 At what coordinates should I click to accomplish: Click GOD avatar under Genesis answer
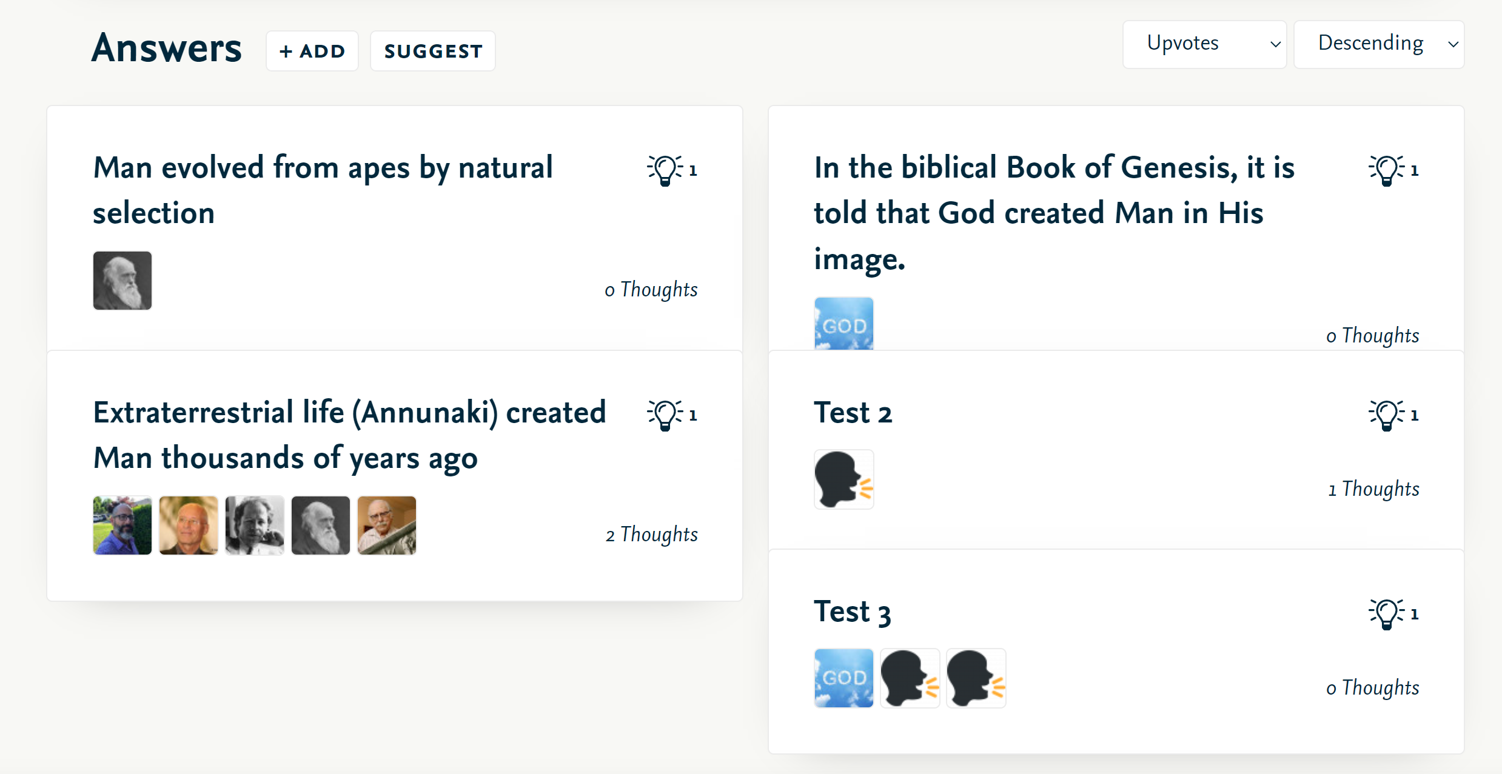click(x=843, y=324)
